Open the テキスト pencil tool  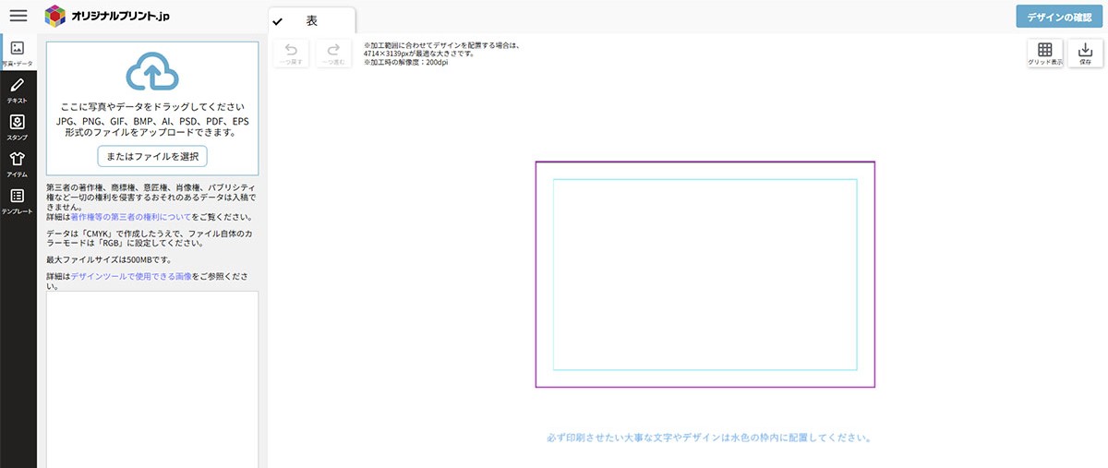coord(18,90)
